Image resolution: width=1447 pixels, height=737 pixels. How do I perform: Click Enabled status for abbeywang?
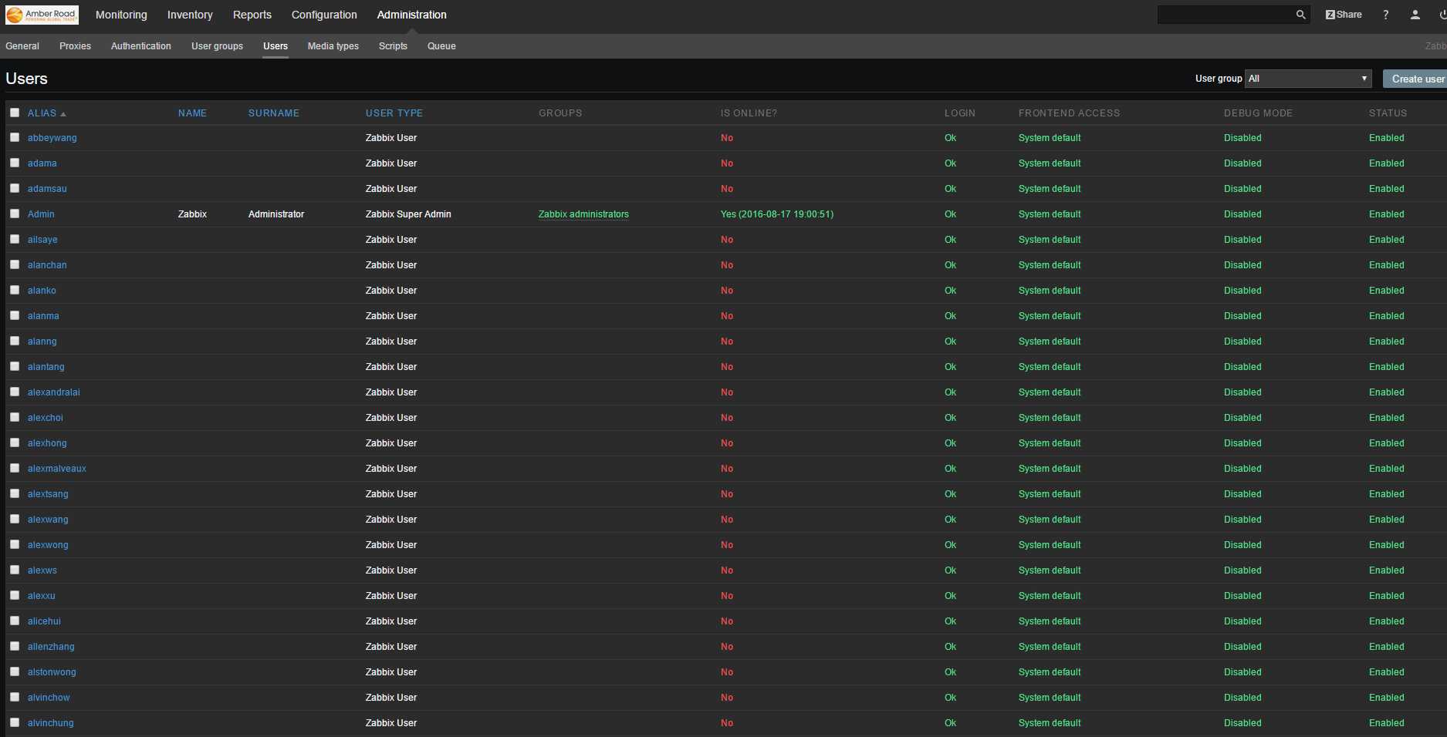[1387, 138]
